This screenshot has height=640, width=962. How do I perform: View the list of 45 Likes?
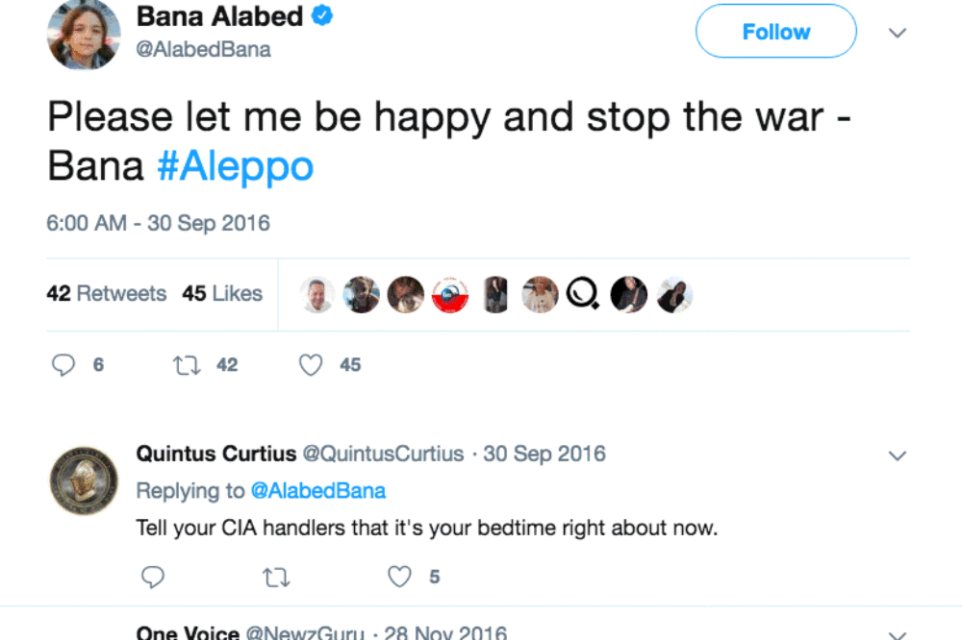point(222,294)
